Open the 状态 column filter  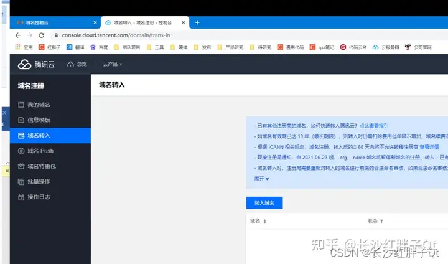[x=381, y=221]
